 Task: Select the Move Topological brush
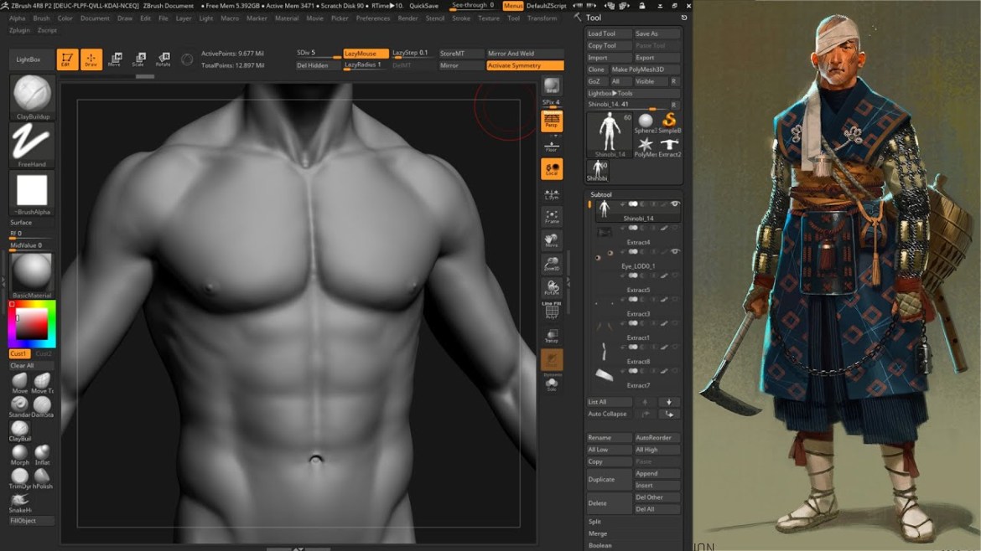coord(43,383)
